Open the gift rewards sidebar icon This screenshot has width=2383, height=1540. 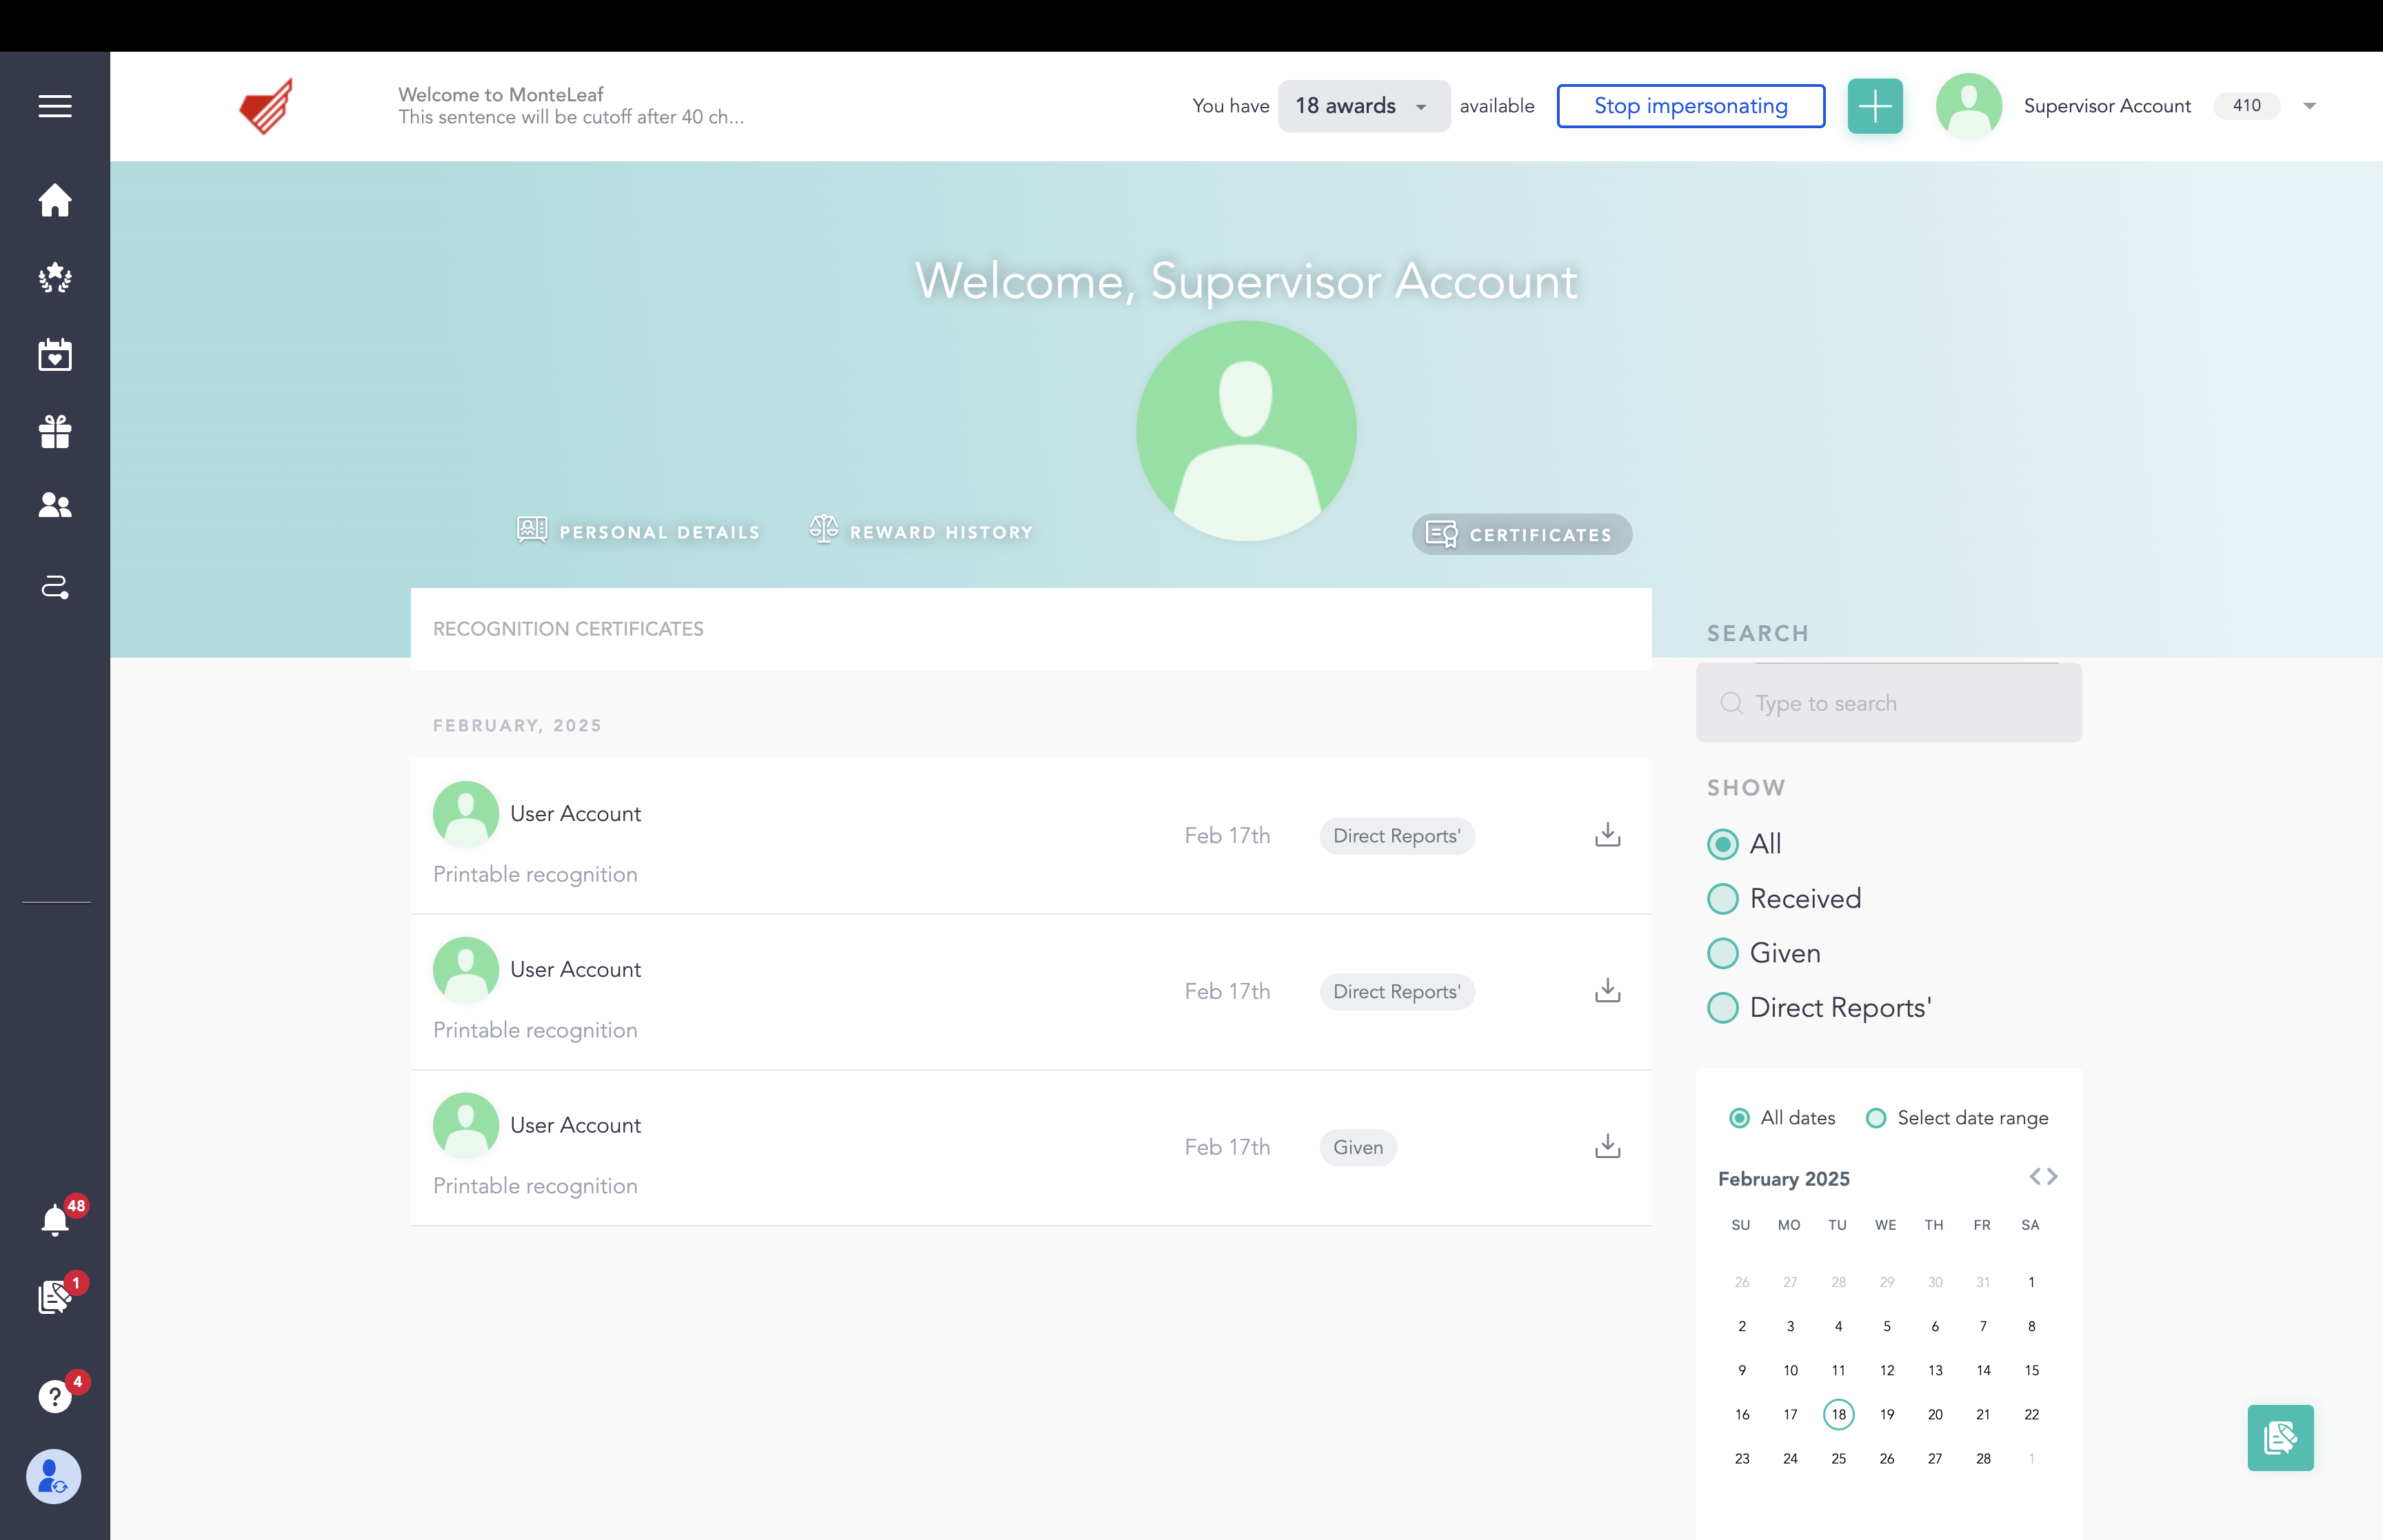(x=55, y=432)
